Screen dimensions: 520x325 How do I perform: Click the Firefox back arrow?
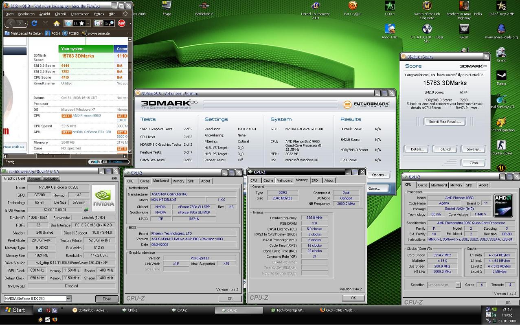[11, 23]
